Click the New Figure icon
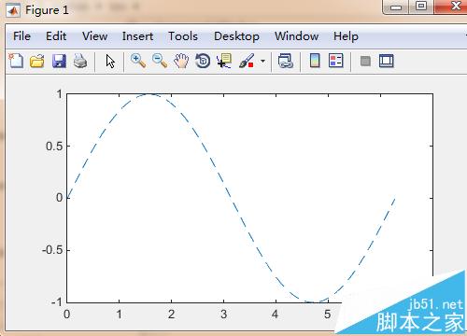Screen dimensions: 467x336 (x=16, y=61)
